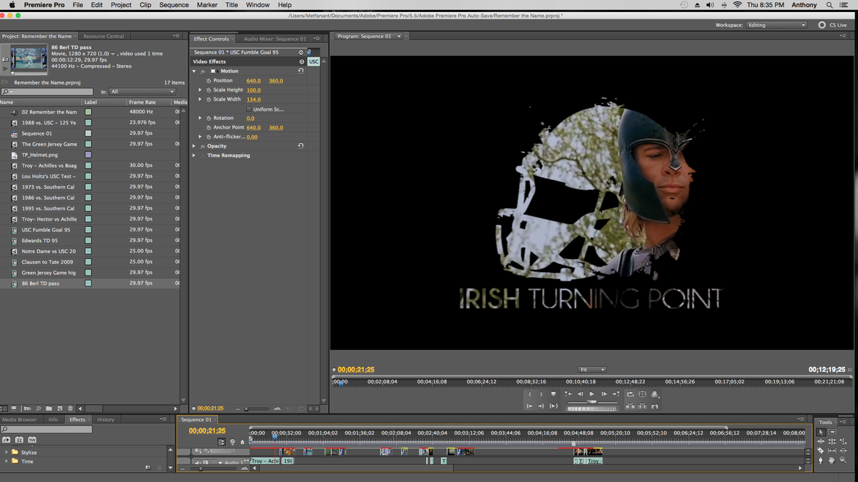Click the timeline Set Marker icon
858x482 pixels.
242,442
